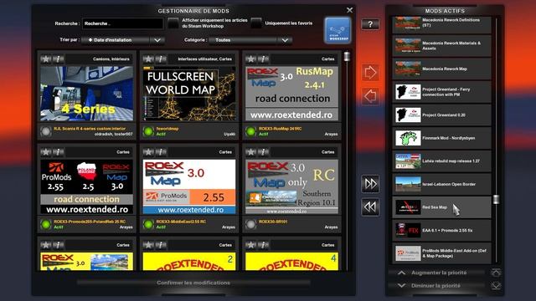Star the yellow ROEXTENDED 2 mod card
Screen dimensions: 536x301
[x=148, y=245]
